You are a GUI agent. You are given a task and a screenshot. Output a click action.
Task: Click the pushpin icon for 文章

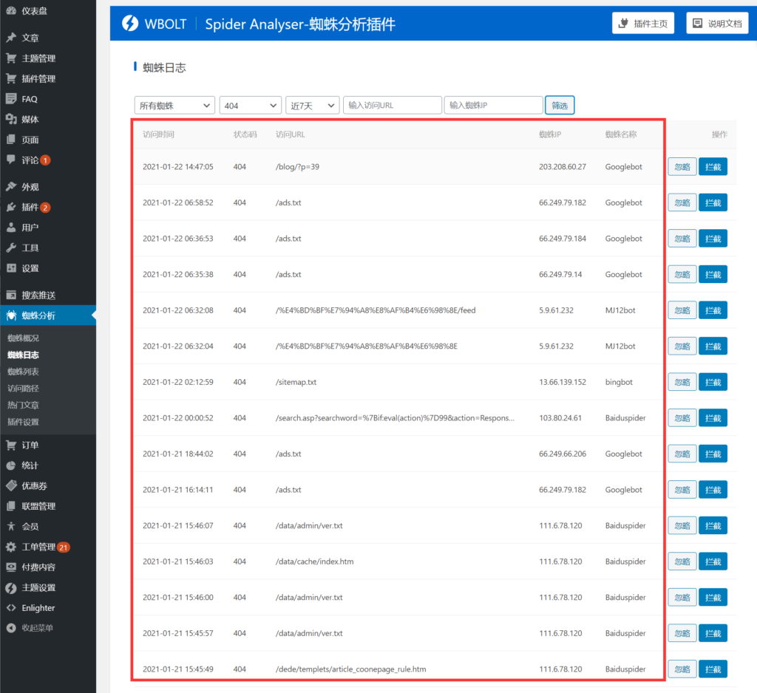pos(10,38)
